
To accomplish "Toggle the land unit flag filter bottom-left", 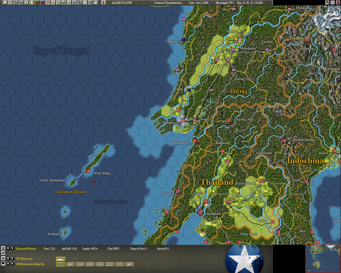I will pyautogui.click(x=3, y=264).
